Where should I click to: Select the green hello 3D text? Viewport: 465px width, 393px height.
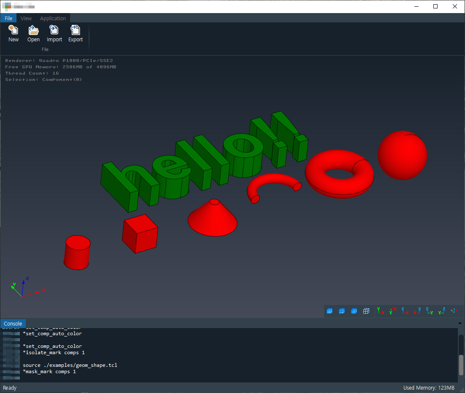(x=205, y=162)
